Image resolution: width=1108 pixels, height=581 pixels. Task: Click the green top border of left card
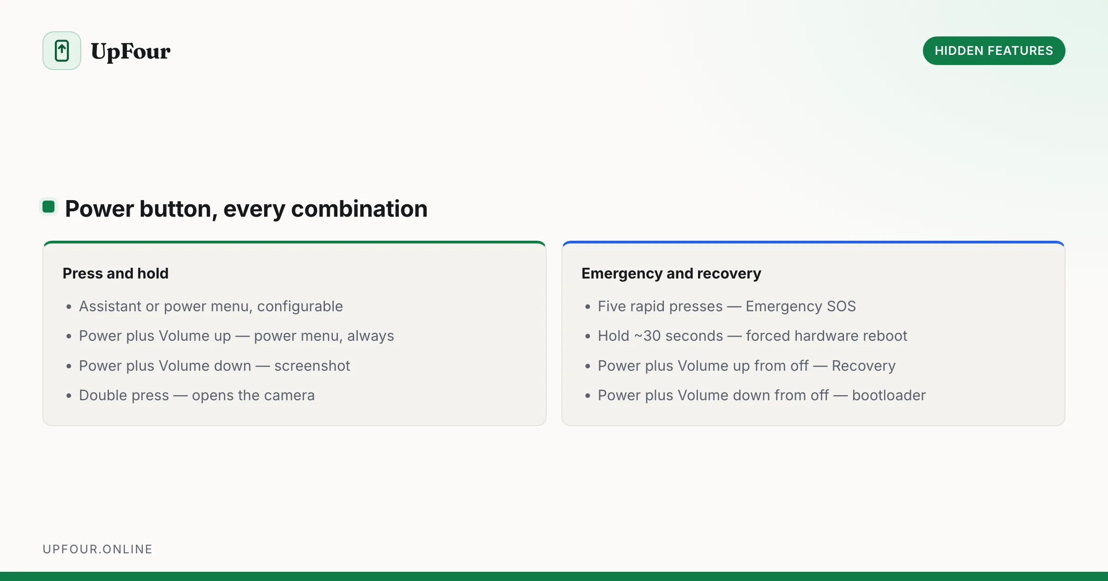(295, 242)
